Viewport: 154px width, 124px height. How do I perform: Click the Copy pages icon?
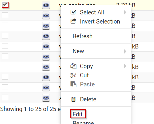(73, 66)
